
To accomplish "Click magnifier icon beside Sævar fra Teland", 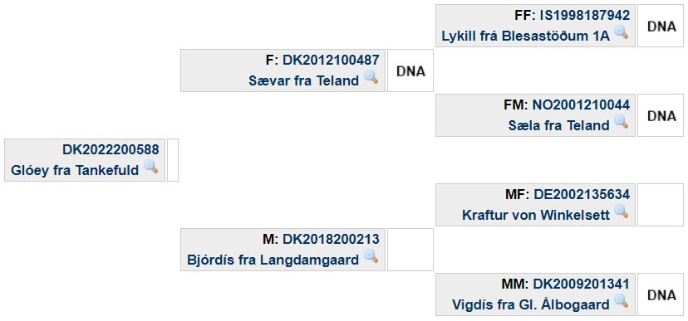I will pos(371,77).
